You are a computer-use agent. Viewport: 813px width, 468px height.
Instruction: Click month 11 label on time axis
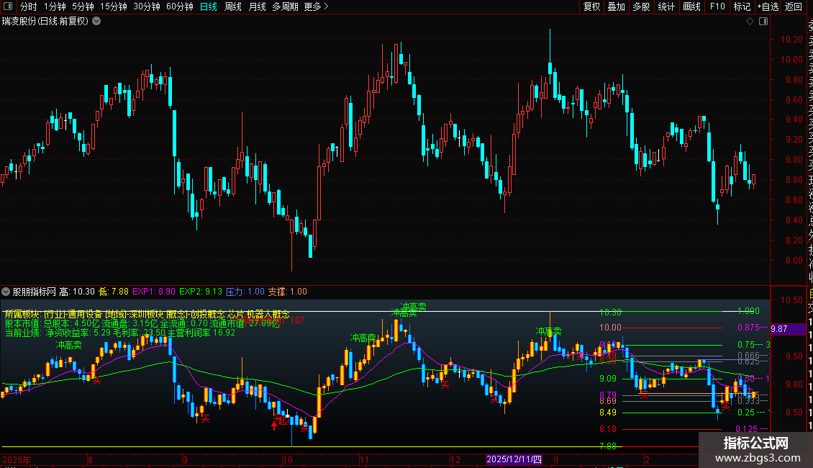click(364, 459)
